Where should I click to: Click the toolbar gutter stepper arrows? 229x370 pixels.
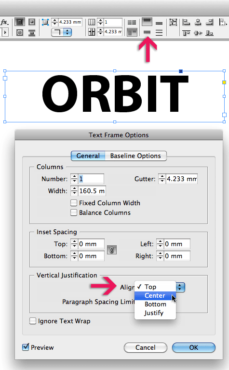(x=100, y=32)
